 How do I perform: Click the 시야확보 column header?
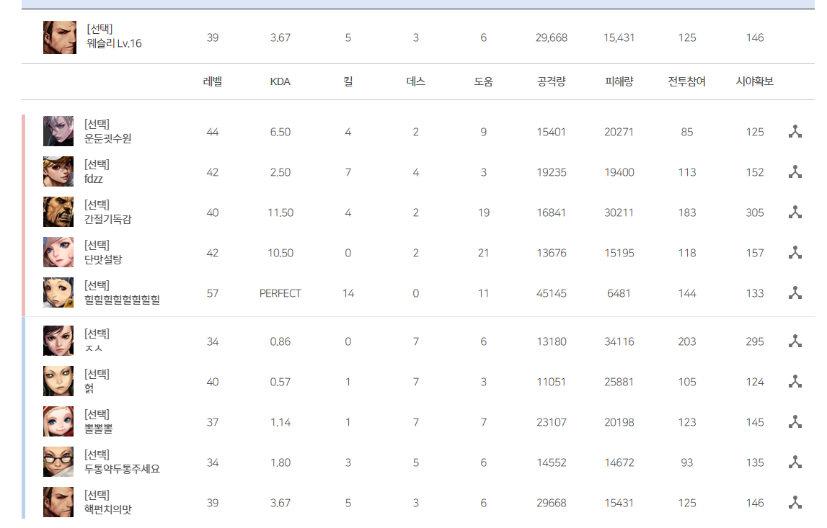pos(755,81)
